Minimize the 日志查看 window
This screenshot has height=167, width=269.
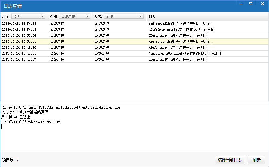(x=240, y=4)
